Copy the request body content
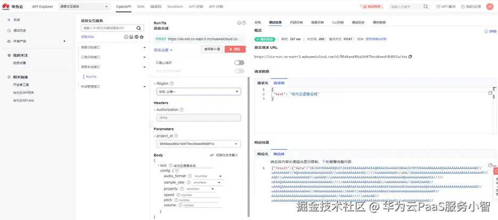Viewport: 498px width, 220px height. [x=491, y=93]
